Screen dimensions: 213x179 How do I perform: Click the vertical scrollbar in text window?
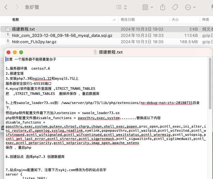[210, 83]
